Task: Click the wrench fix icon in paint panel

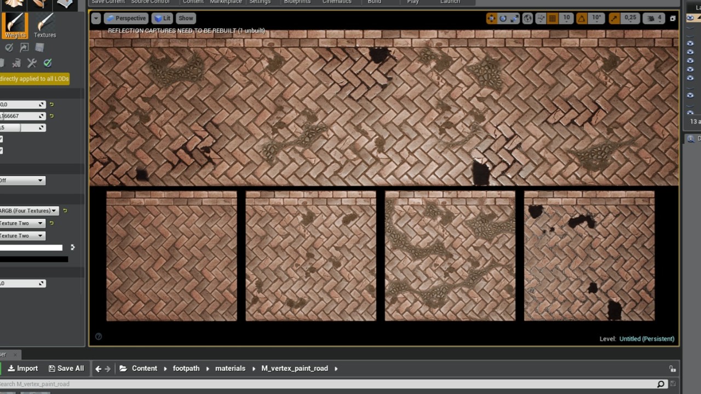Action: tap(32, 63)
